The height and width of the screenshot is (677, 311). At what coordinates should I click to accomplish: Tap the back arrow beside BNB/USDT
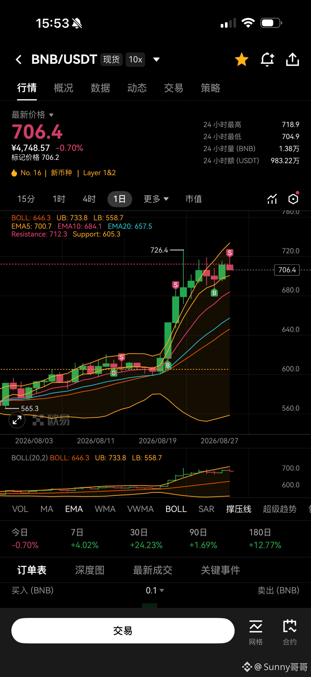coord(18,59)
